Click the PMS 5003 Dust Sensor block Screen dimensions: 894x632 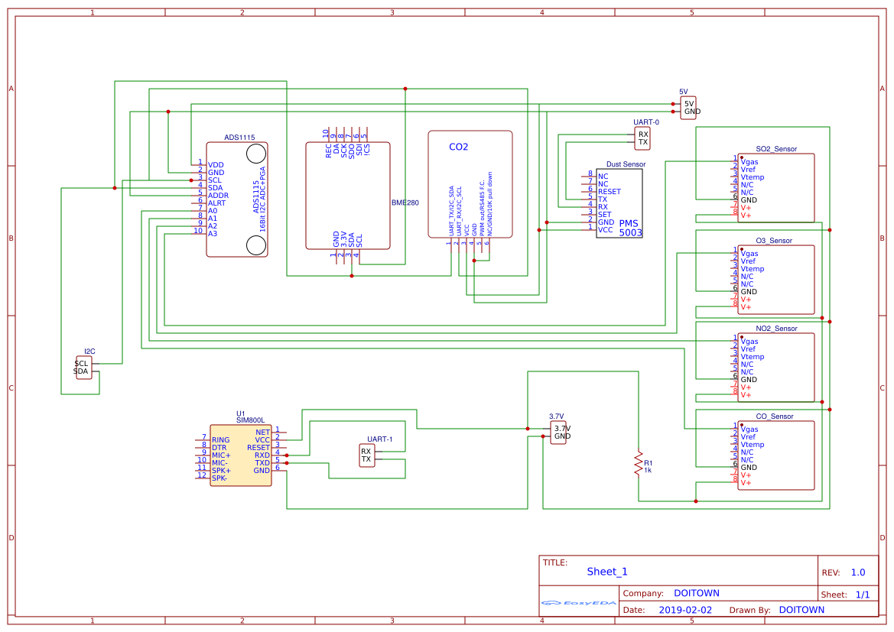(x=619, y=203)
